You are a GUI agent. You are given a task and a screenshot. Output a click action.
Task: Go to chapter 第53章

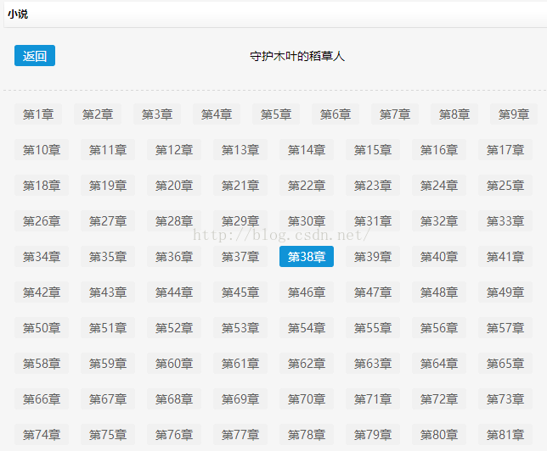240,328
